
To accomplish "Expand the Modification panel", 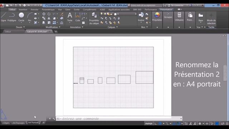I will click(x=53, y=27).
